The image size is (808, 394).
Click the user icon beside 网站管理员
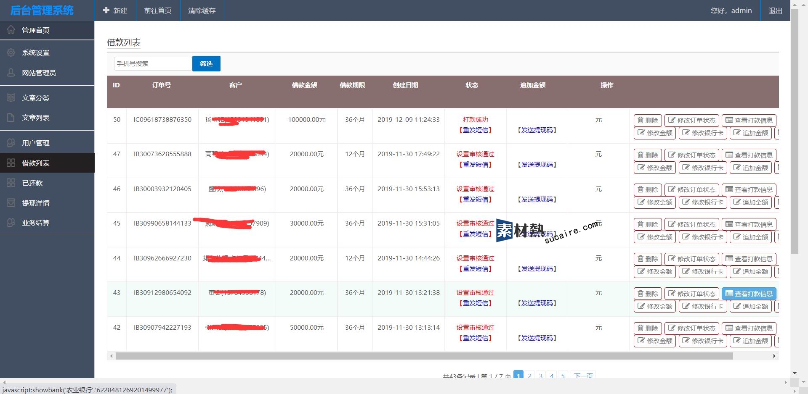pyautogui.click(x=11, y=72)
